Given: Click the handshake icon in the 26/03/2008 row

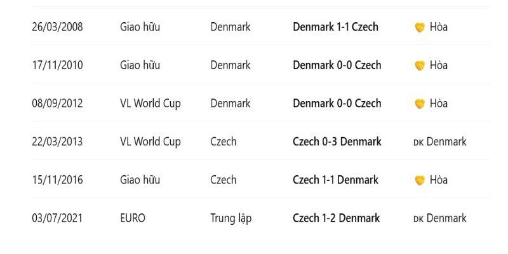Looking at the screenshot, I should point(419,27).
